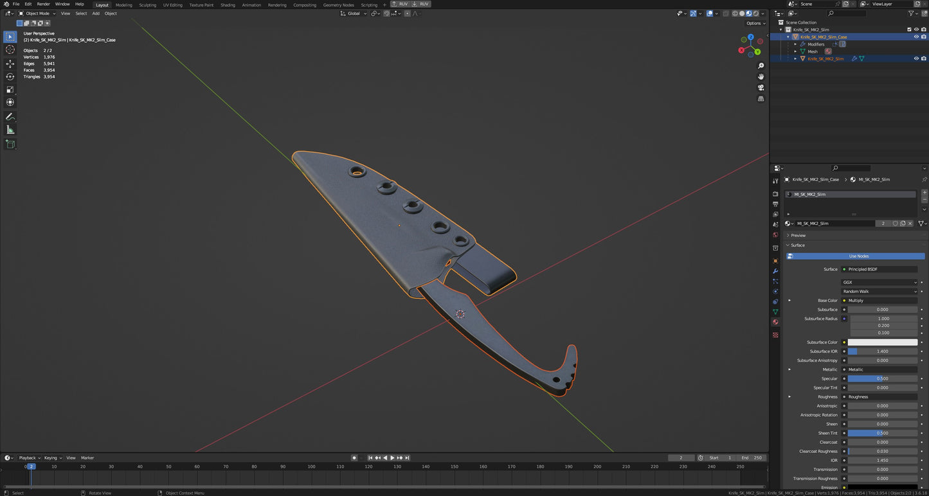Open the GGX distribution dropdown
Screen dimensions: 929x496
click(x=879, y=282)
